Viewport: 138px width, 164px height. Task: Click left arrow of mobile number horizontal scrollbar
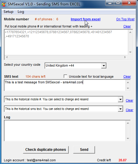coord(7,57)
